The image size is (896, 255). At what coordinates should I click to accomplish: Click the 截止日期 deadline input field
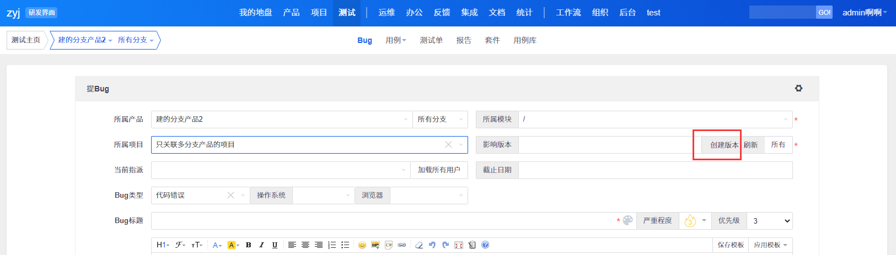(655, 170)
